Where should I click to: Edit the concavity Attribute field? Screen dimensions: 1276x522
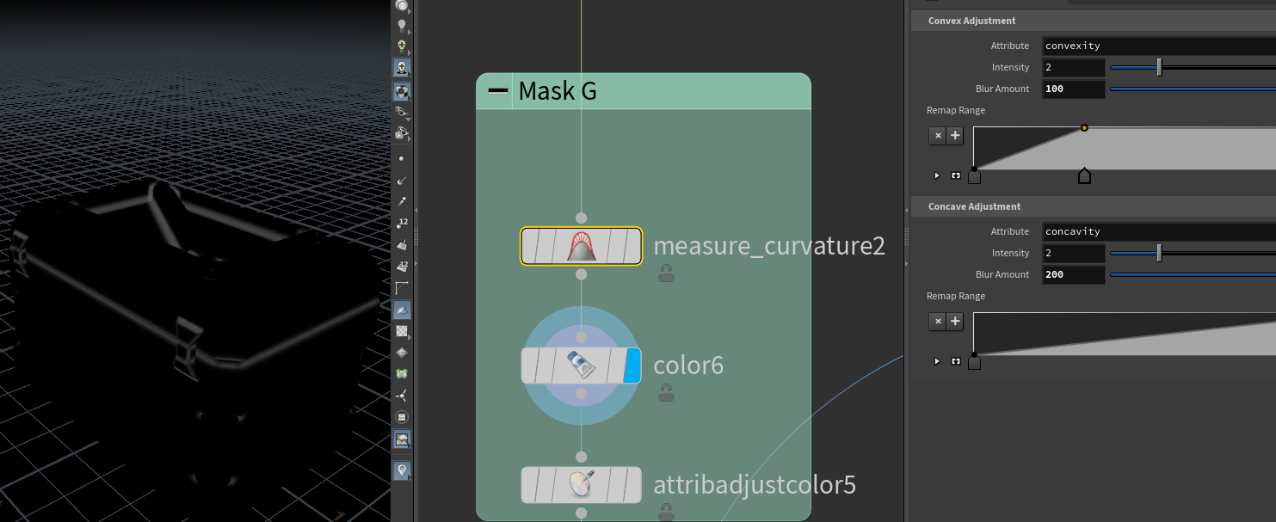pyautogui.click(x=1159, y=231)
